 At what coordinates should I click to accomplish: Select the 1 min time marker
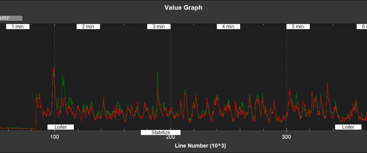[x=18, y=27]
